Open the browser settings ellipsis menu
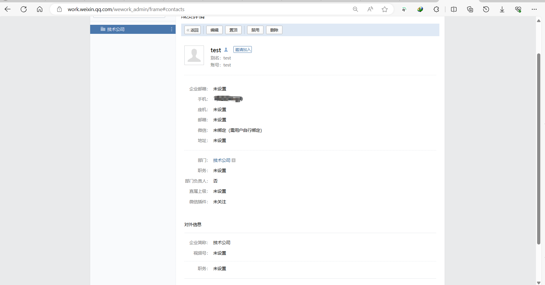This screenshot has width=545, height=285. pyautogui.click(x=534, y=9)
